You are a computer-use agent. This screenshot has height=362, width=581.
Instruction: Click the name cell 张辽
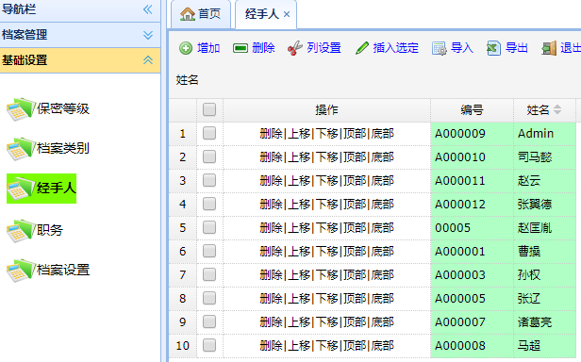click(x=545, y=298)
